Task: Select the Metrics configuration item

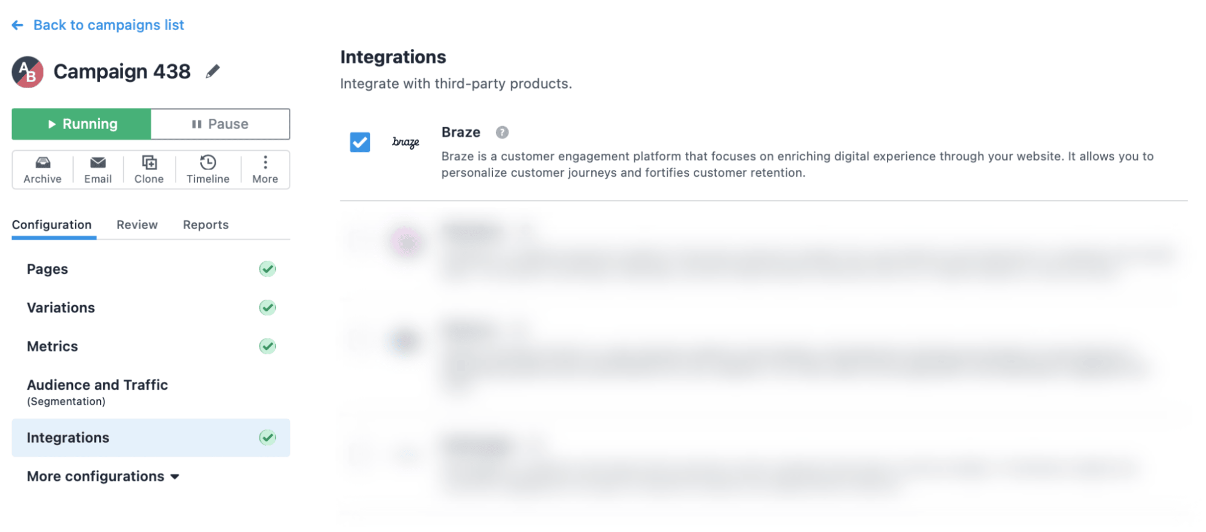Action: click(52, 346)
